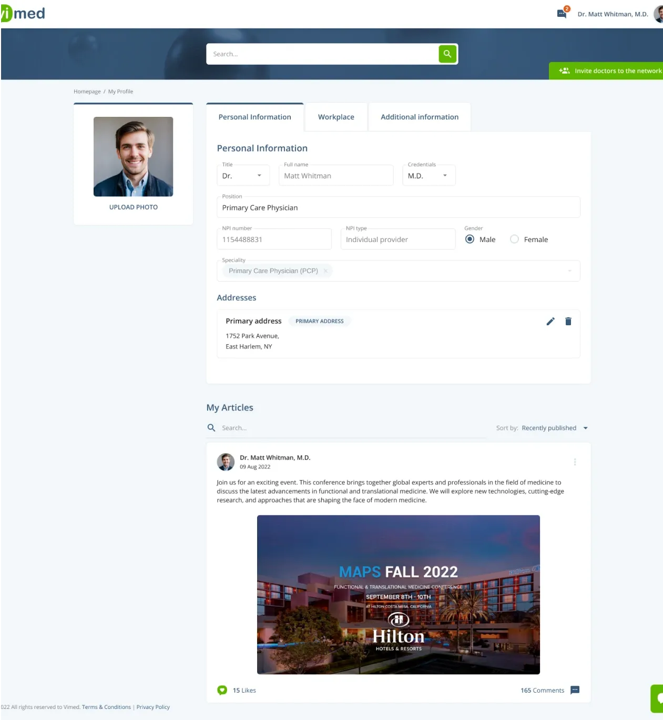
Task: Click the profile photo
Action: (134, 156)
